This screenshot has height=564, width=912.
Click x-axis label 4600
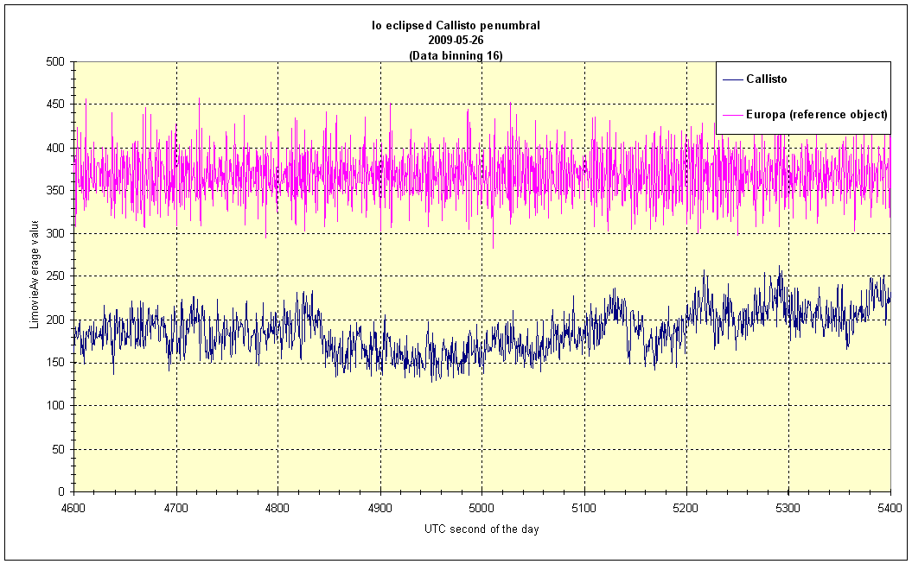(73, 508)
